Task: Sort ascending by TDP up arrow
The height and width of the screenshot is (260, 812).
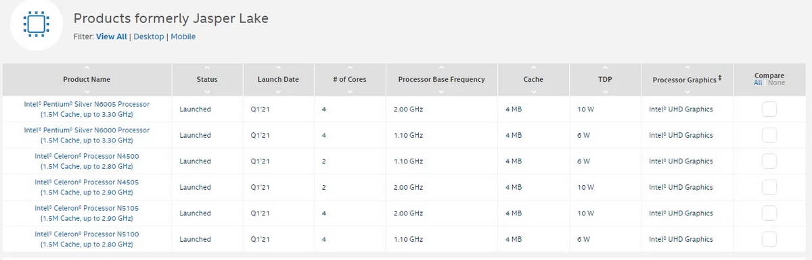Action: pos(605,68)
